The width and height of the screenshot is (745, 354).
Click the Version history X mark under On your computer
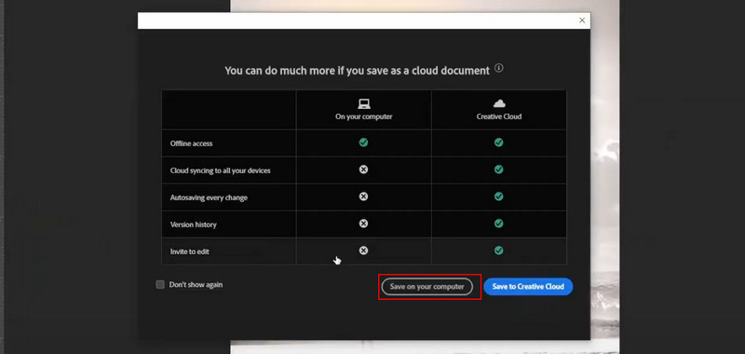tap(363, 224)
